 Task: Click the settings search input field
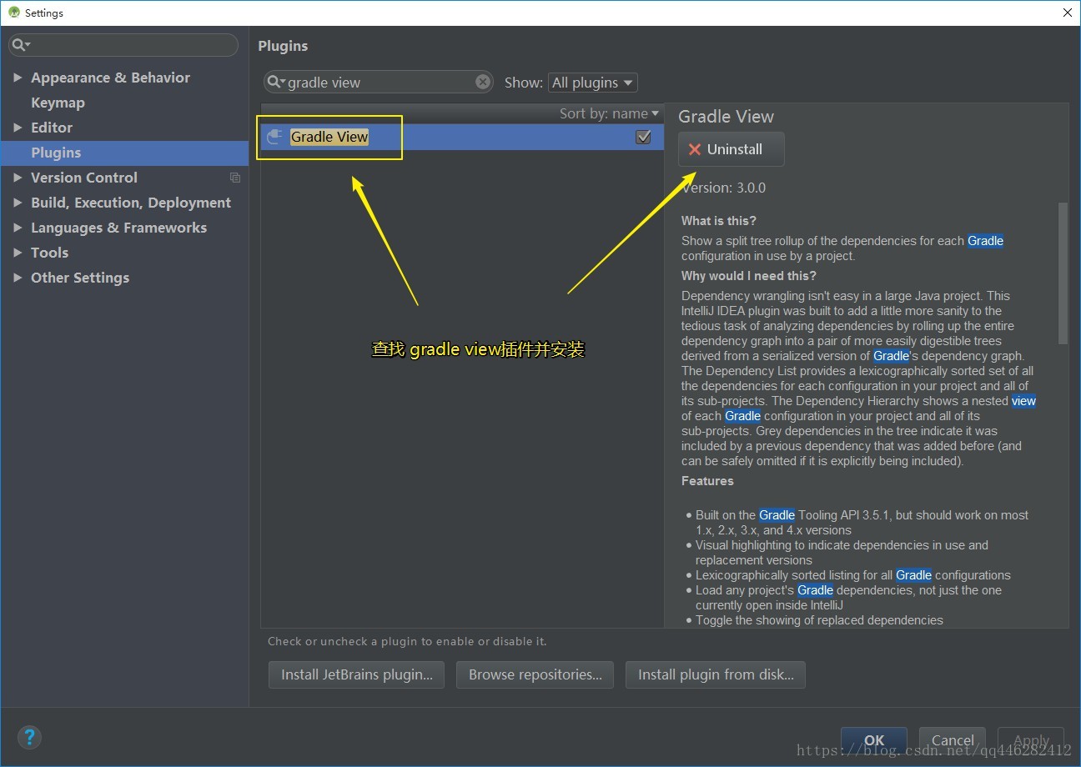click(123, 45)
